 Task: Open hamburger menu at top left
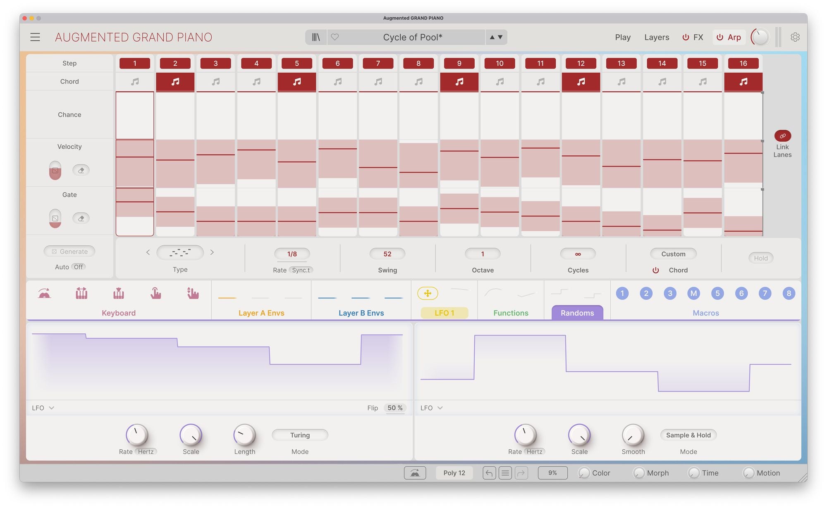[35, 37]
